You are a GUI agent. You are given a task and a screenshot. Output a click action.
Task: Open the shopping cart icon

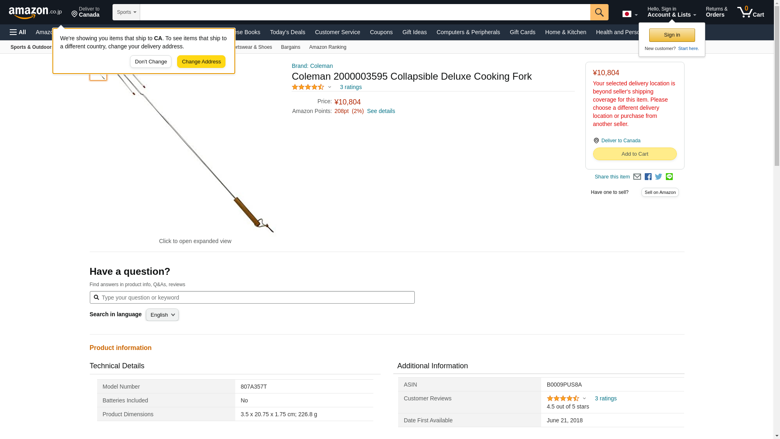click(750, 12)
